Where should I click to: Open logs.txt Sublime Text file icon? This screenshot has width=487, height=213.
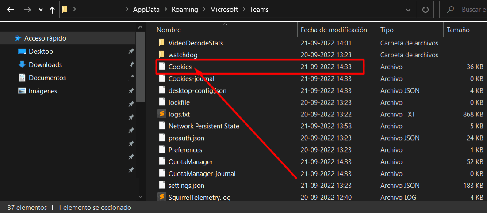coord(161,114)
